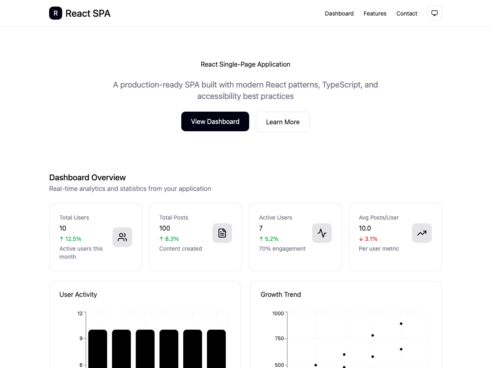Screen dimensions: 491x368
Task: Click the value 7 in Active Users
Action: pyautogui.click(x=261, y=228)
